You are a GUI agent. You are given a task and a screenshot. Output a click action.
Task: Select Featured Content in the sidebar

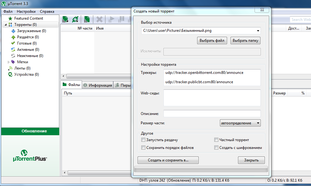[x=29, y=18]
